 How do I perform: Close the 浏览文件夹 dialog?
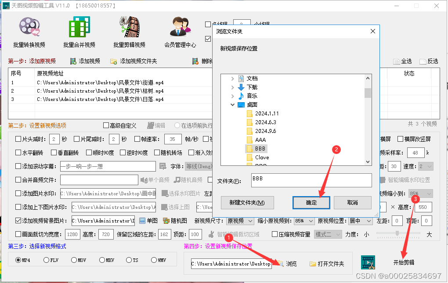[x=372, y=32]
